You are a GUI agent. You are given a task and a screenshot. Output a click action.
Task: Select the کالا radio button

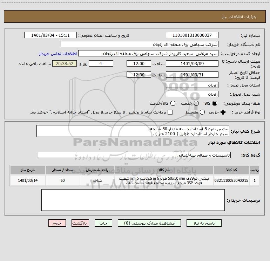coord(215,103)
